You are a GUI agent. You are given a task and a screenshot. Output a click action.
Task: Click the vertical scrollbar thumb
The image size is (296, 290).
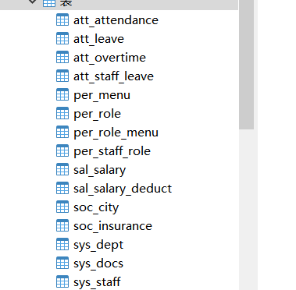pyautogui.click(x=246, y=65)
